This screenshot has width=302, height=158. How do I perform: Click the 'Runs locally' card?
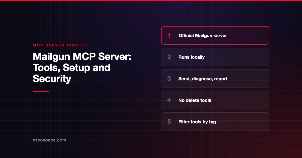coord(215,57)
